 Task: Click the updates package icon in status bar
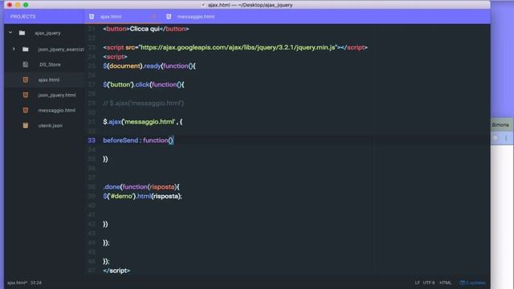coord(463,283)
